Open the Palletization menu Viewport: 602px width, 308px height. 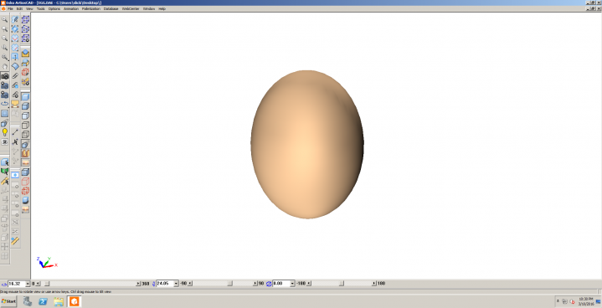tap(91, 9)
